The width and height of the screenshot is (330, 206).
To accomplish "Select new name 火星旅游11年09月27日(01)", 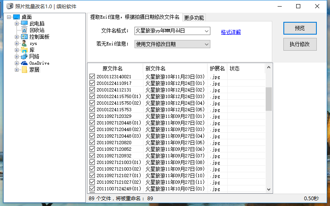I will (x=175, y=116).
